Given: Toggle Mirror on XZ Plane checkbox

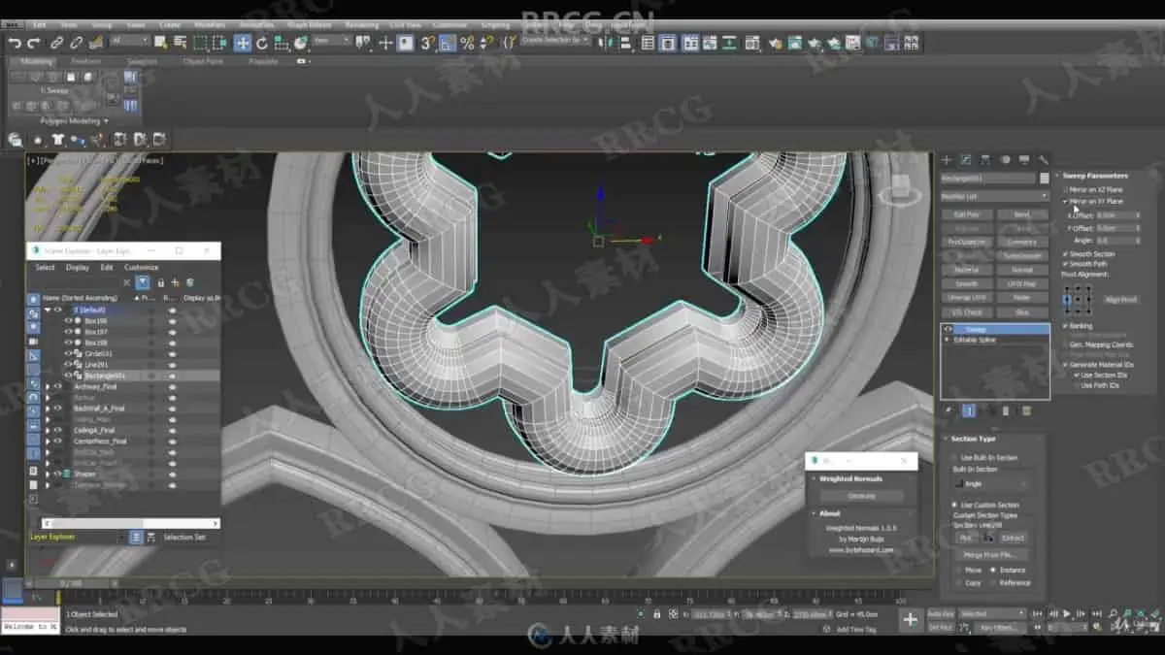Looking at the screenshot, I should click(x=1065, y=189).
